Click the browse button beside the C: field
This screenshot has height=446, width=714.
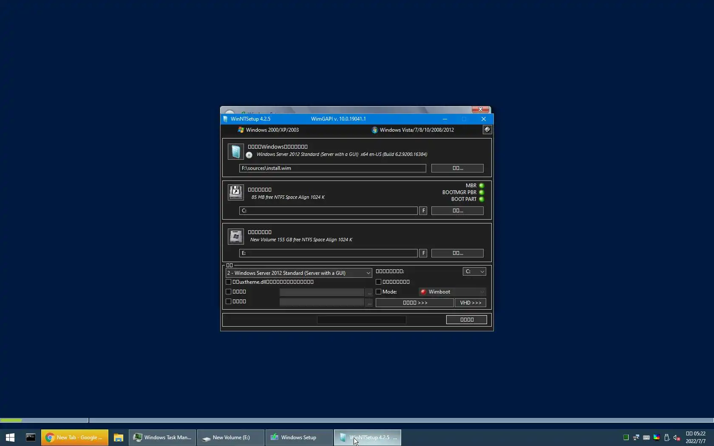click(x=457, y=211)
